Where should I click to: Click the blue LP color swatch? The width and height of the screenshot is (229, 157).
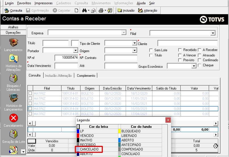[78, 131]
